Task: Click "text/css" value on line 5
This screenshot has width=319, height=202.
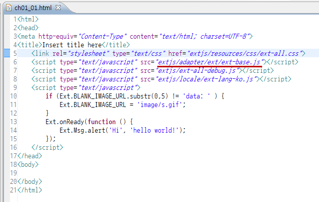Action: tap(149, 53)
